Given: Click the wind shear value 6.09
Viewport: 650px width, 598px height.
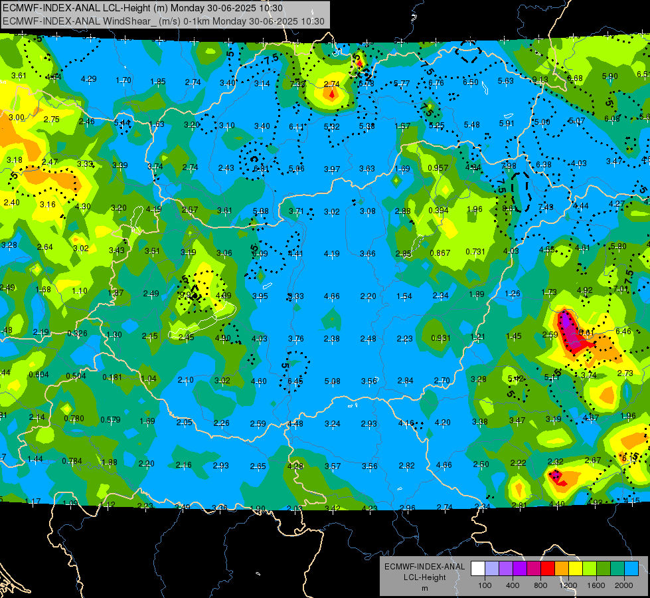Looking at the screenshot, I should (260, 254).
